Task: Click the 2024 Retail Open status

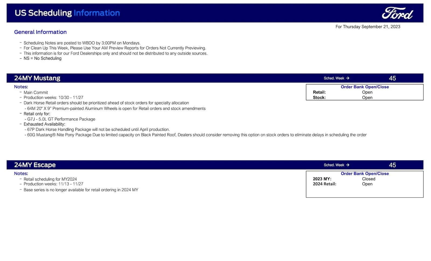Action: tap(367, 184)
